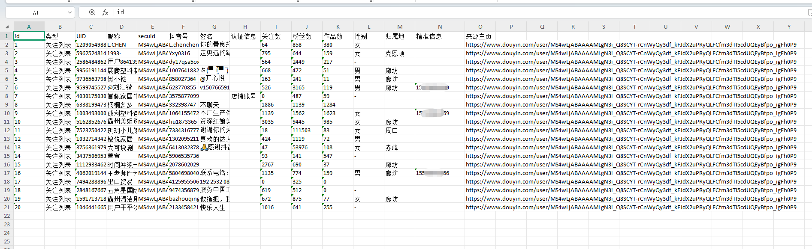Select column A by its header

[29, 27]
